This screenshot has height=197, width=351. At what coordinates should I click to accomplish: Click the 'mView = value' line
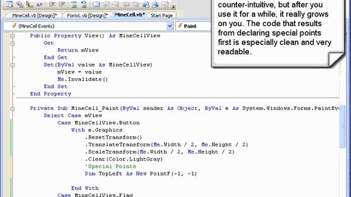80,72
